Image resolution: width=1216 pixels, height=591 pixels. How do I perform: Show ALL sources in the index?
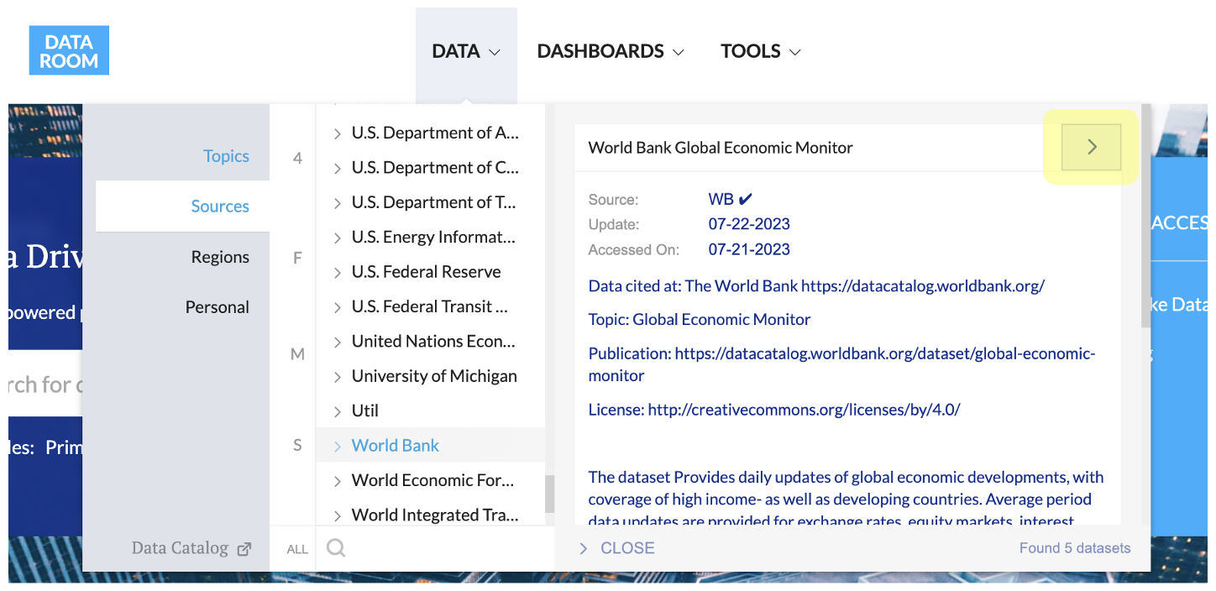pos(297,549)
